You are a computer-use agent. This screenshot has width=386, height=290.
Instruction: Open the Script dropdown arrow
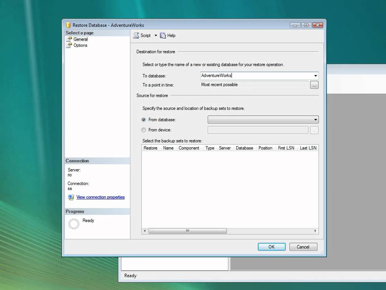point(156,35)
